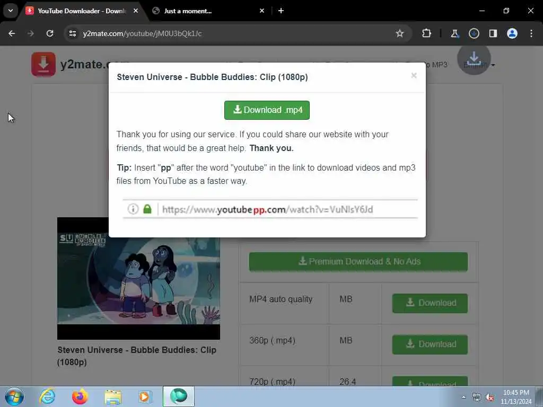Download the 360p (.mp4) version
Viewport: 543px width, 407px height.
(x=430, y=344)
